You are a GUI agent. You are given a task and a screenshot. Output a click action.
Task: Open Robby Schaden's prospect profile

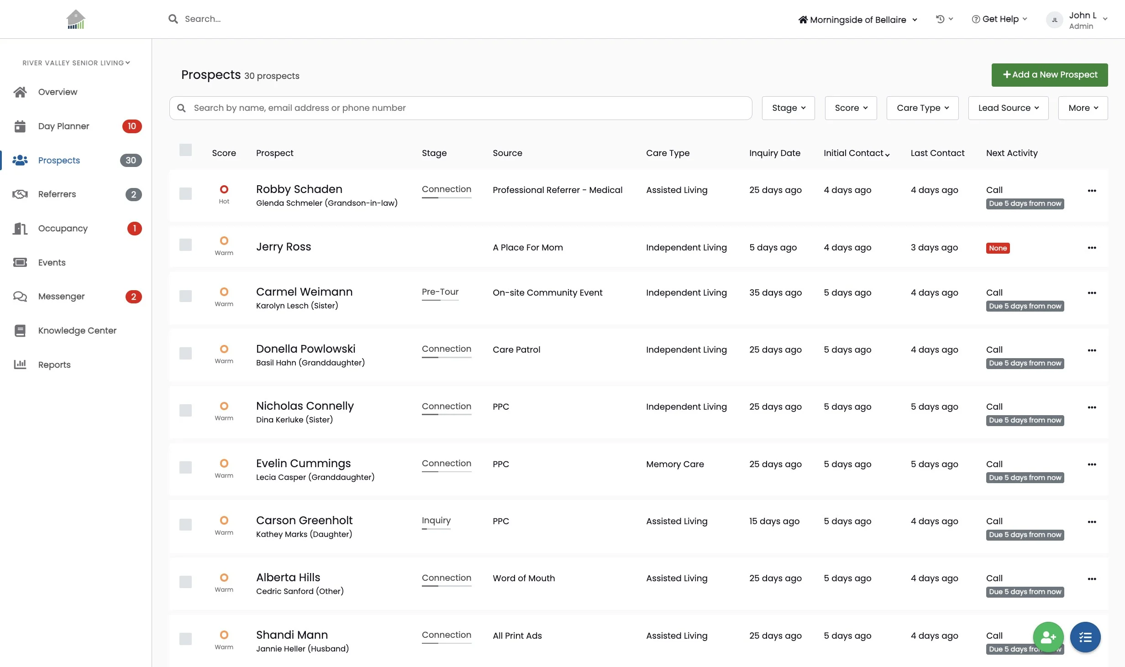click(299, 189)
